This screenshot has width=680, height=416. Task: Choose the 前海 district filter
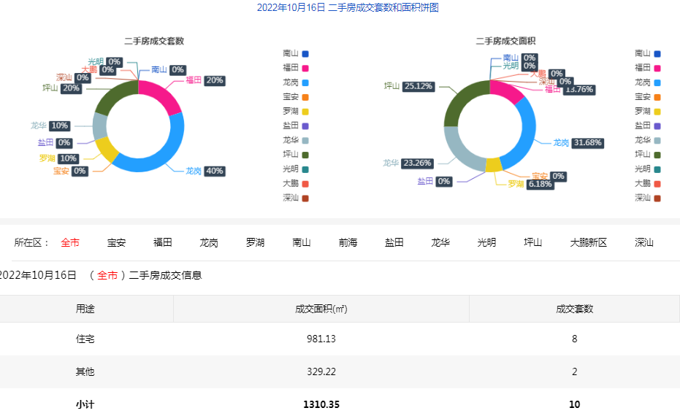[348, 242]
